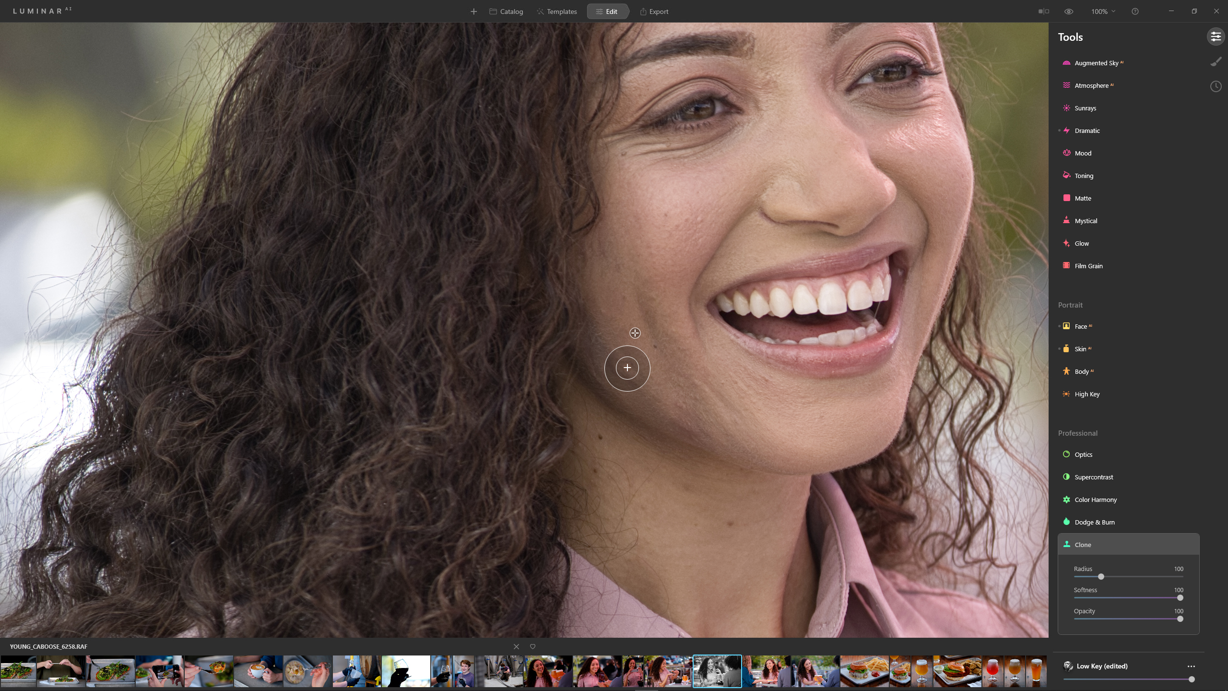Select the coffee latte thumbnail in filmstrip
The image size is (1228, 691).
point(258,671)
